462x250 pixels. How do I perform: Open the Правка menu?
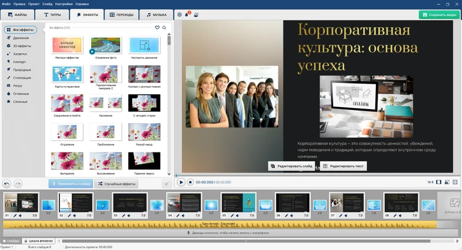pos(19,4)
